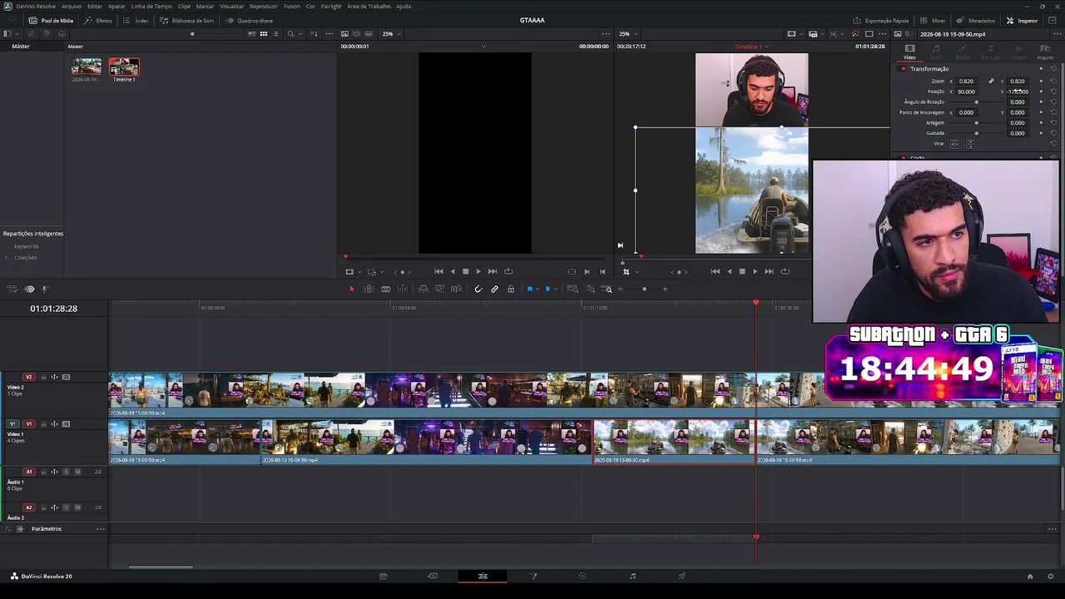This screenshot has width=1065, height=599.
Task: Play the source viewer forward
Action: pyautogui.click(x=478, y=271)
